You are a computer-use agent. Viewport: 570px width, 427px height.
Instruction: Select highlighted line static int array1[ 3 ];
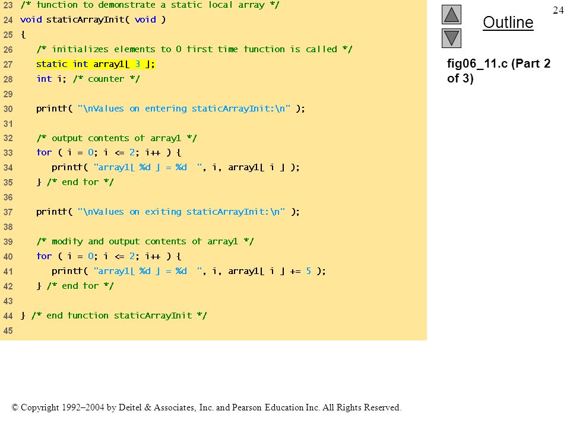point(96,64)
